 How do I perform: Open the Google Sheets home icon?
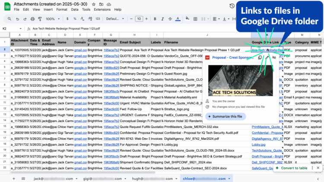(7, 6)
